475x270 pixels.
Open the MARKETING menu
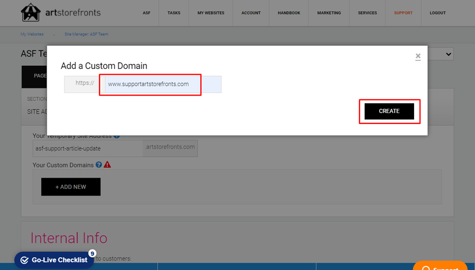click(x=329, y=13)
